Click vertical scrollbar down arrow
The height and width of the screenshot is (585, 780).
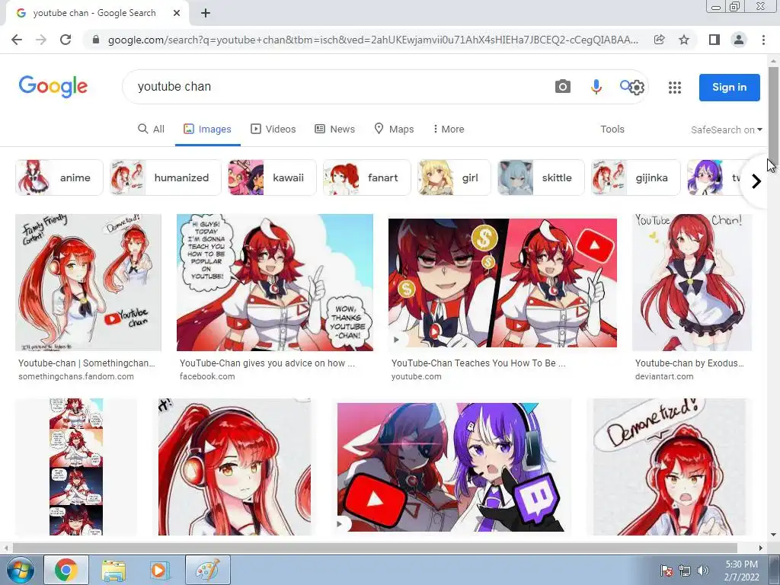[x=773, y=535]
